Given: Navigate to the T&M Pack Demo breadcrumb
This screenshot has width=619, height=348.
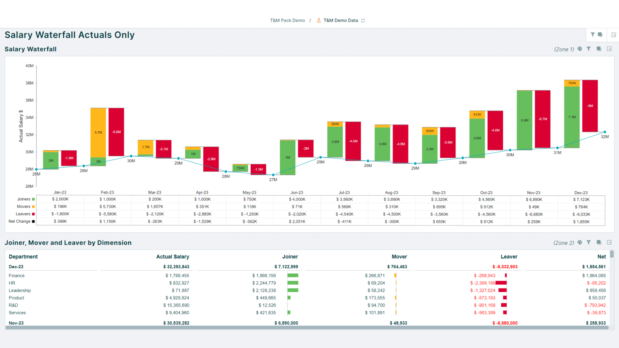Looking at the screenshot, I should pos(287,20).
